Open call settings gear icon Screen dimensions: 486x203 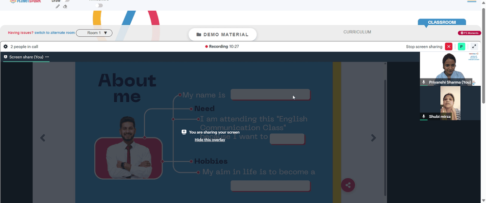pos(5,47)
